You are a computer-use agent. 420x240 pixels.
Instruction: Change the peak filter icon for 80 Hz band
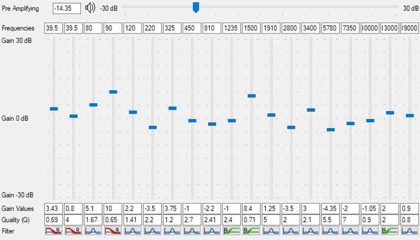click(x=93, y=231)
